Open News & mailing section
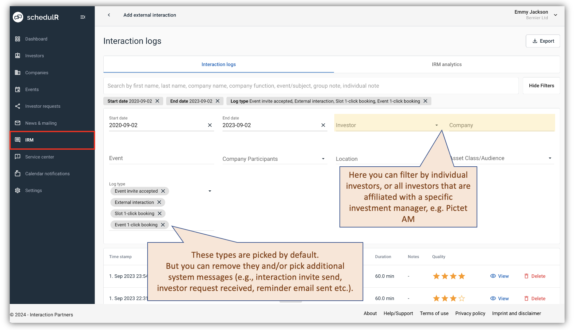 (40, 123)
